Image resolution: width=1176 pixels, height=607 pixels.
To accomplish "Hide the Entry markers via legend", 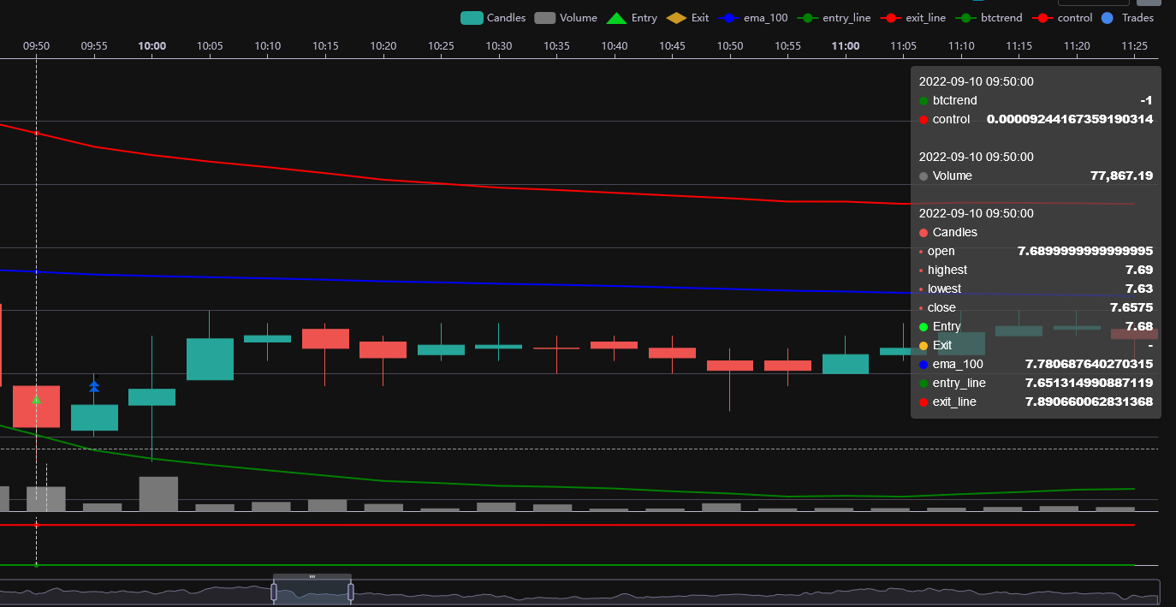I will (632, 17).
